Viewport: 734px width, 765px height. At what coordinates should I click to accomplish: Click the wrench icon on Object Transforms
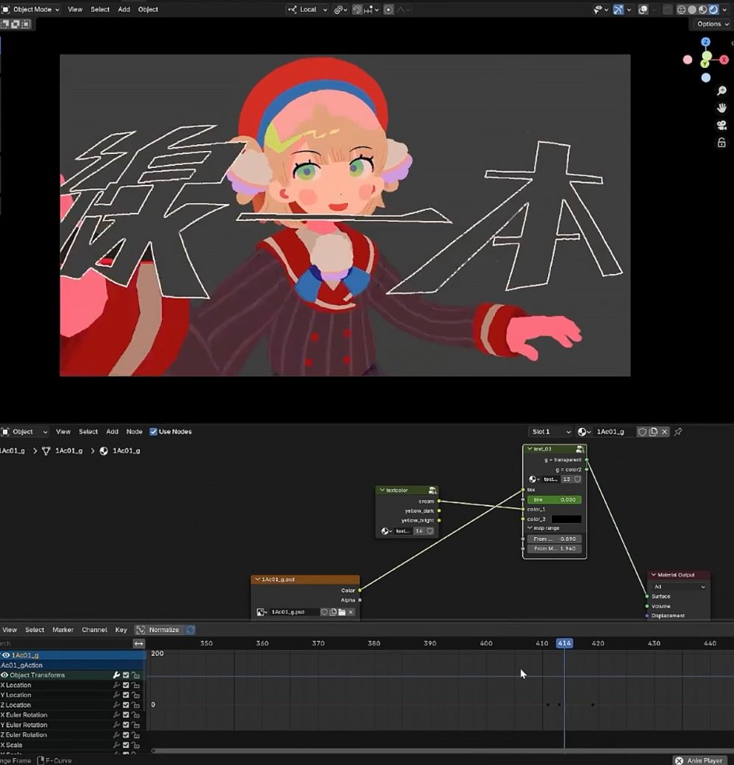click(116, 675)
